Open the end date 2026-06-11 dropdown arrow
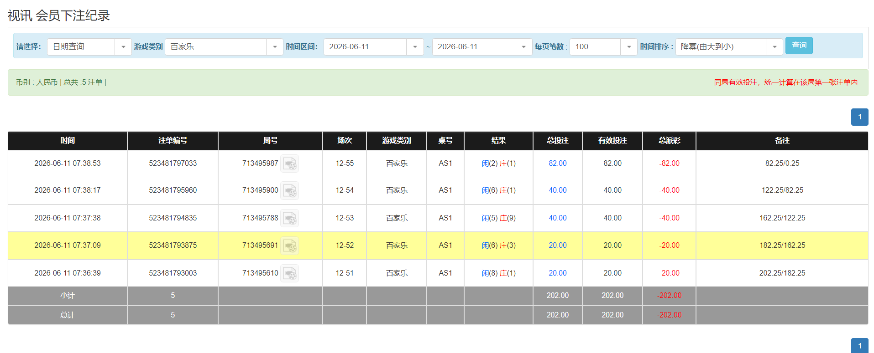This screenshot has width=874, height=353. pos(523,47)
